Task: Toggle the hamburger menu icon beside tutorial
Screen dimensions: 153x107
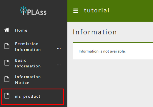Action: point(76,11)
